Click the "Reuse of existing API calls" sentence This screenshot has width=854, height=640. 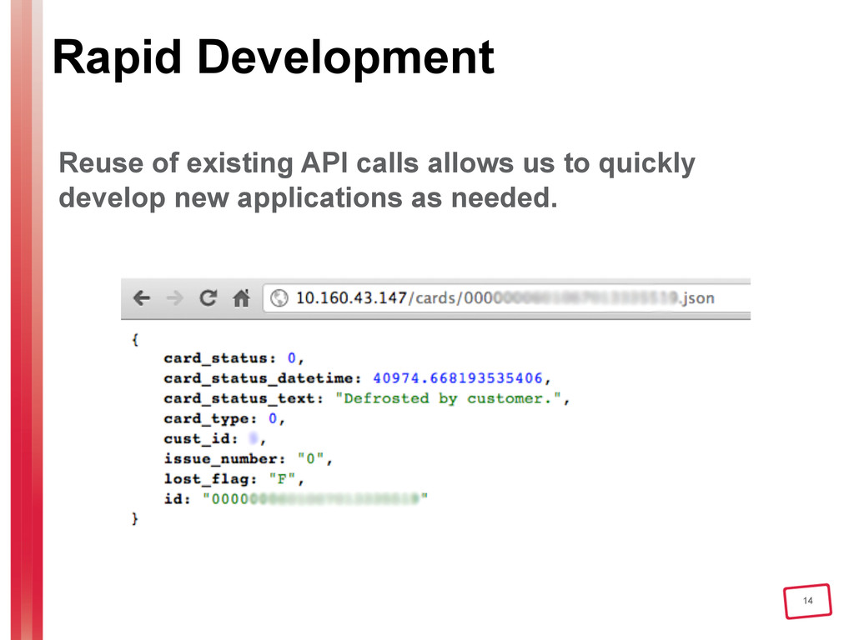[376, 180]
